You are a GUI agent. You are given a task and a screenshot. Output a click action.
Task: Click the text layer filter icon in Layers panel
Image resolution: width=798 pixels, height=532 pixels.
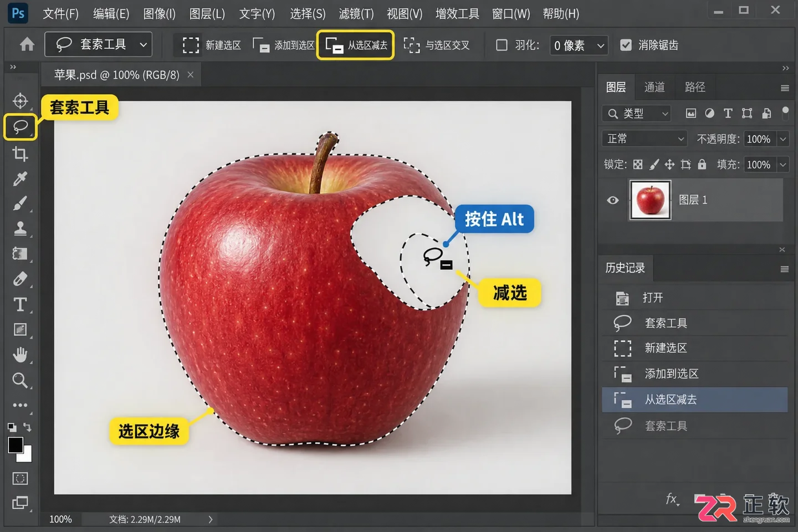(728, 114)
